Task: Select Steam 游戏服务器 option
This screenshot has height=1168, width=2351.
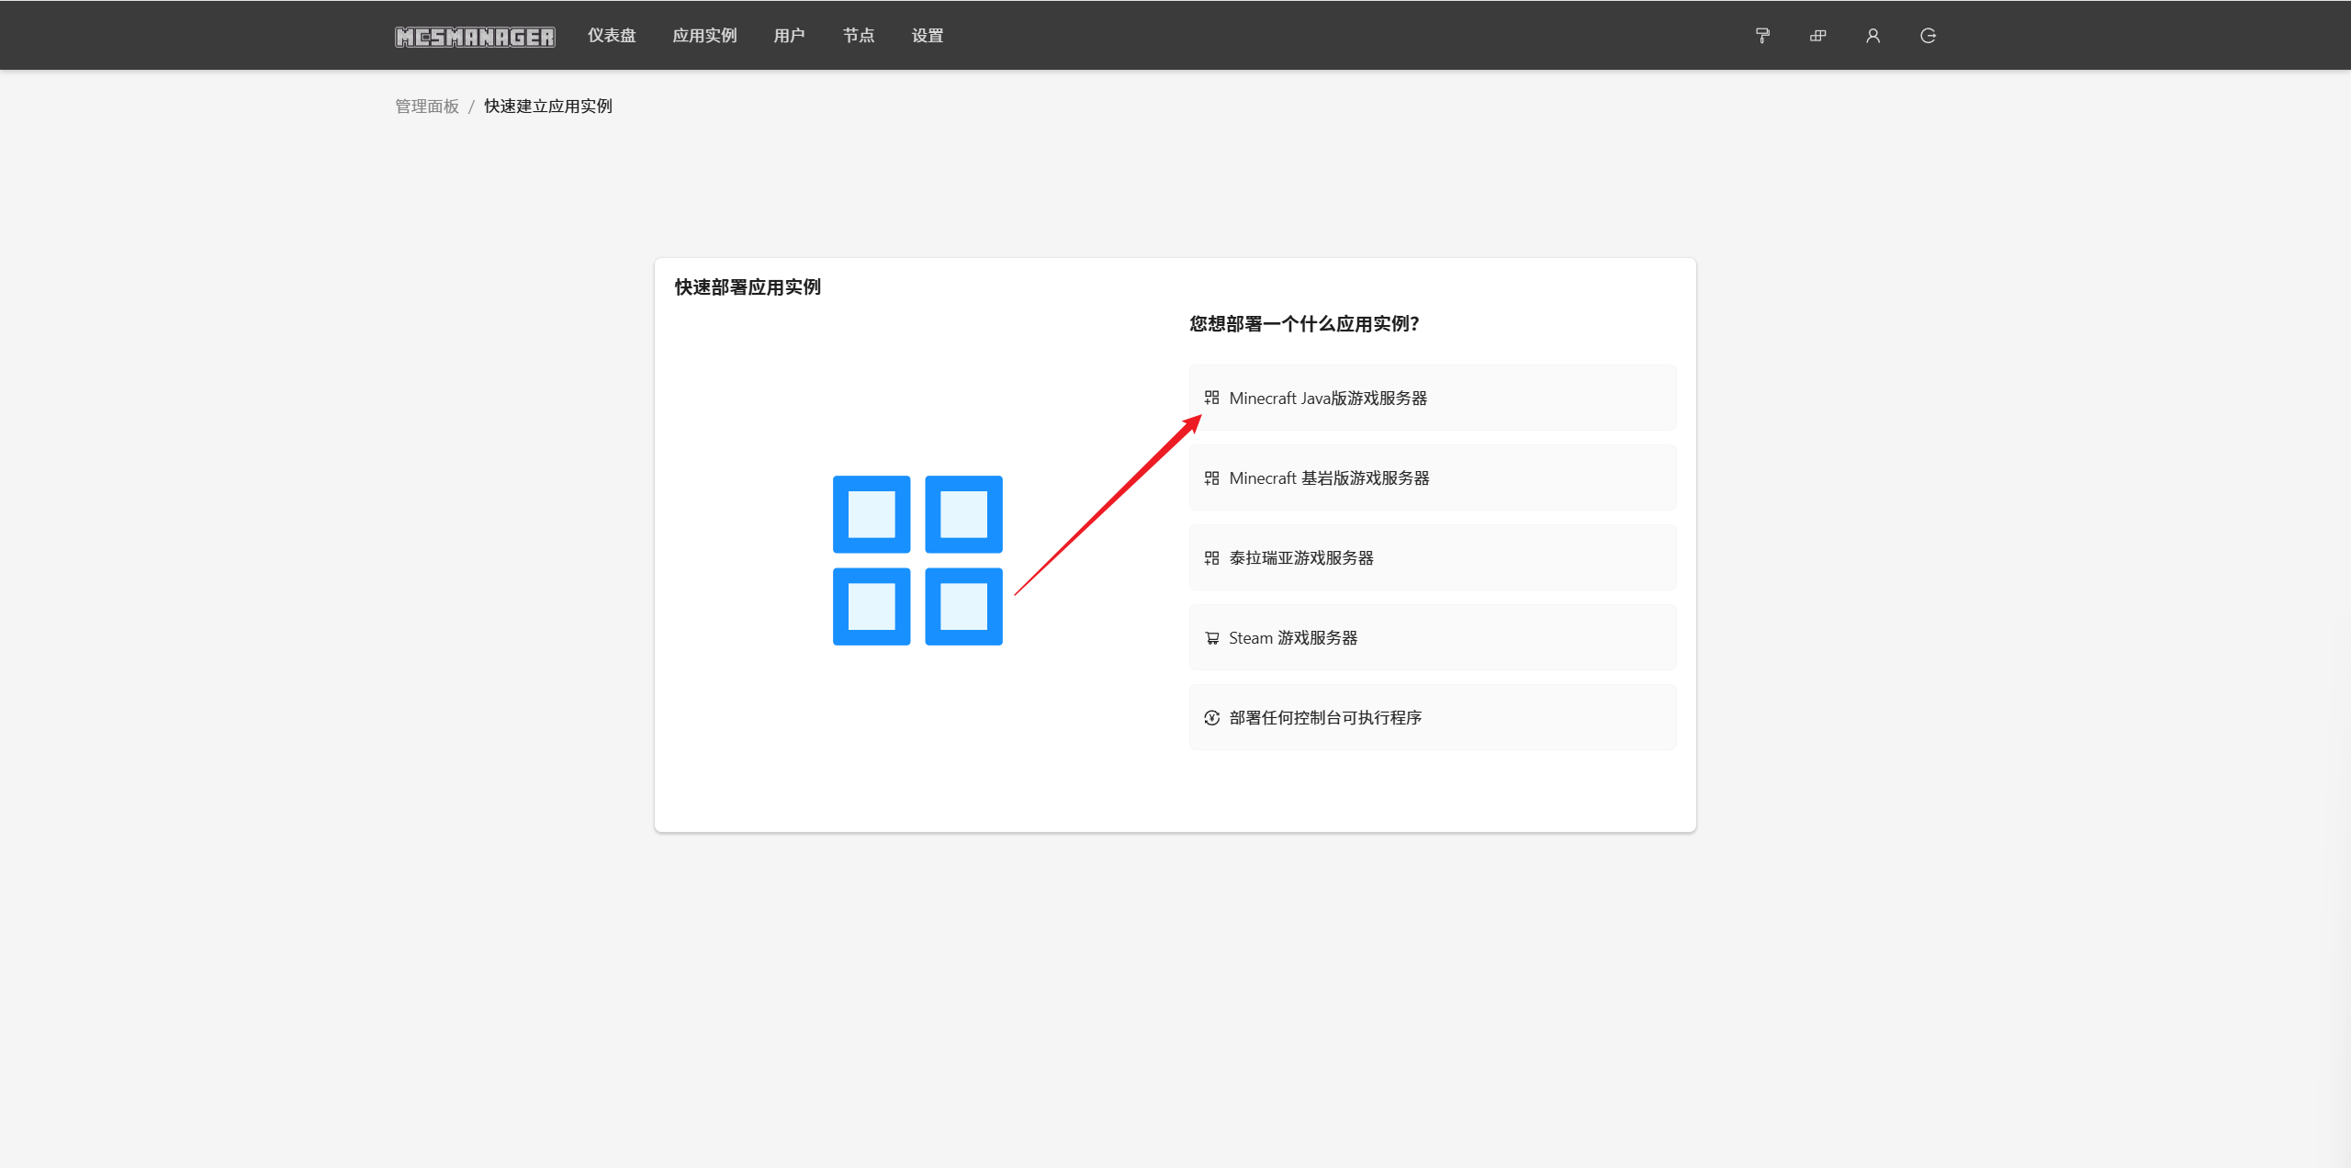Action: tap(1433, 637)
